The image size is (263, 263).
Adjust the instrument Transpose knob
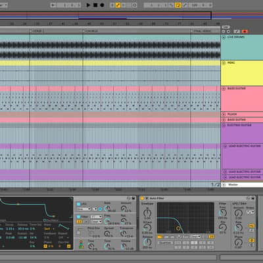click(124, 233)
